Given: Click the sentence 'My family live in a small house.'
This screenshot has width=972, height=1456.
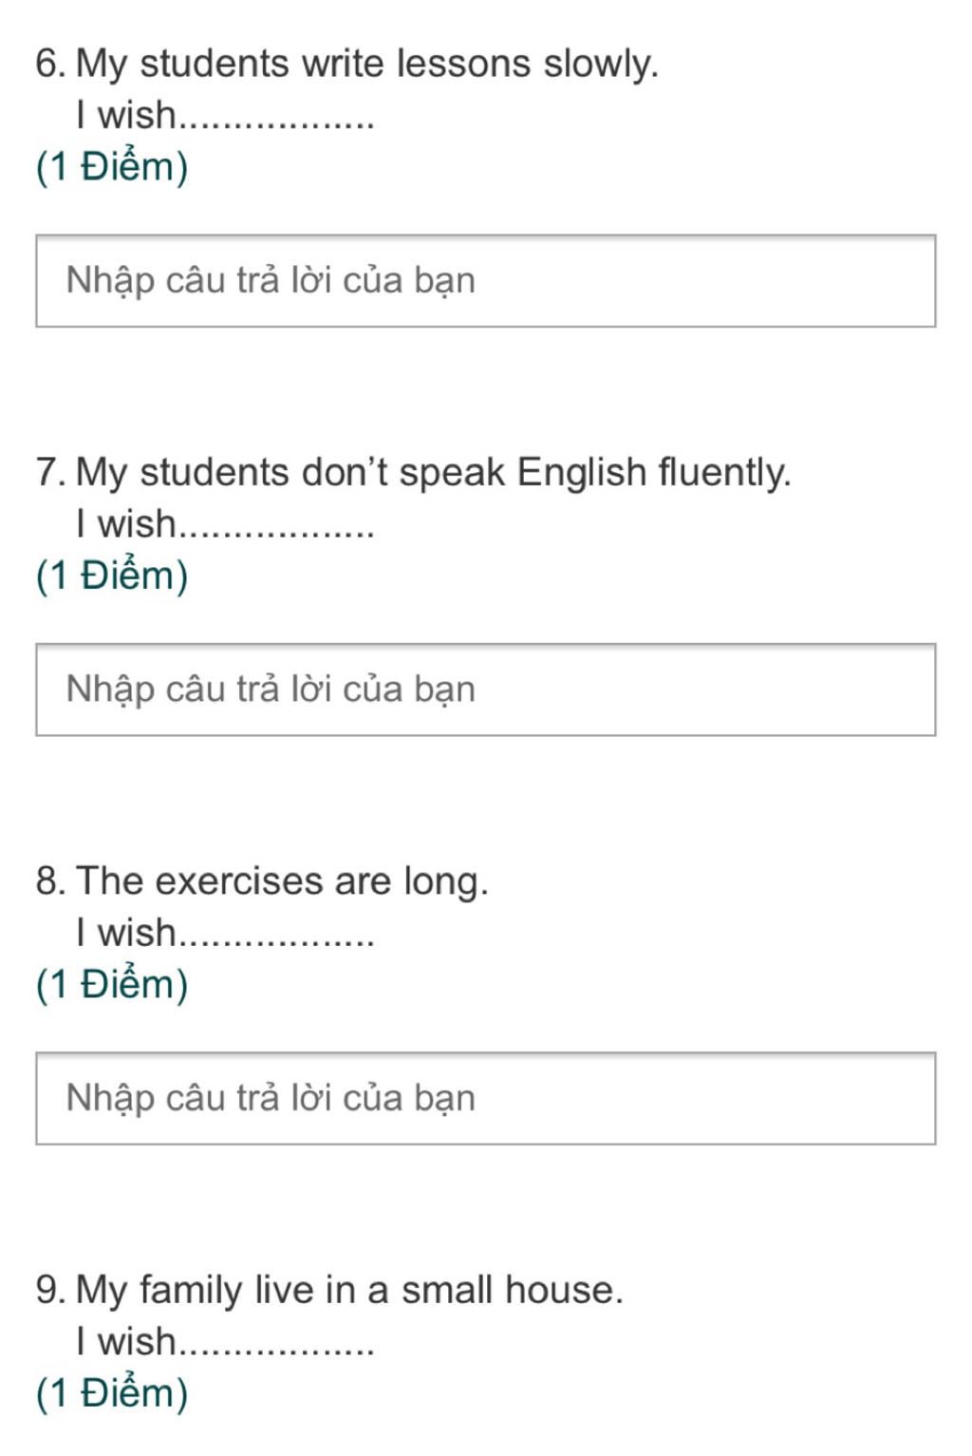Looking at the screenshot, I should [349, 1290].
